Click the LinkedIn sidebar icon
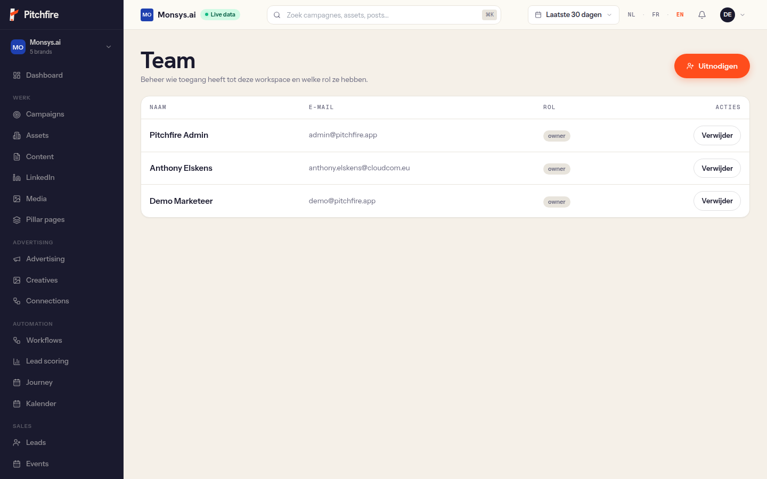 point(17,178)
